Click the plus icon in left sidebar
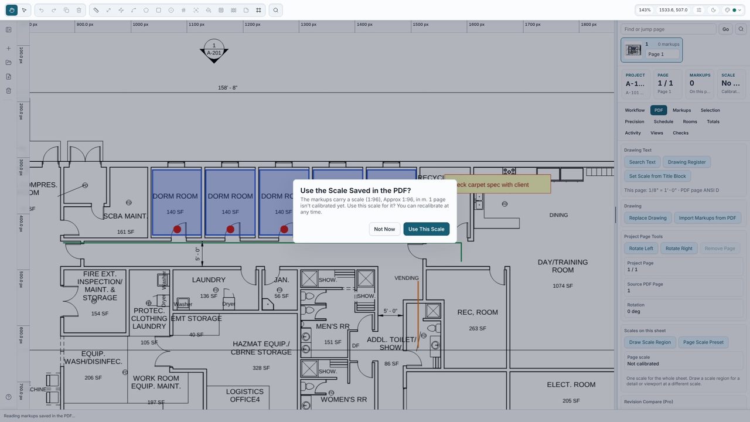Screen dimensions: 750x422 (8, 48)
